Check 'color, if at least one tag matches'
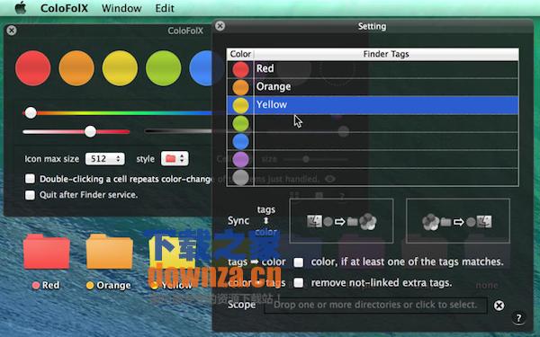Screen dimensions: 540x337 tap(299, 262)
